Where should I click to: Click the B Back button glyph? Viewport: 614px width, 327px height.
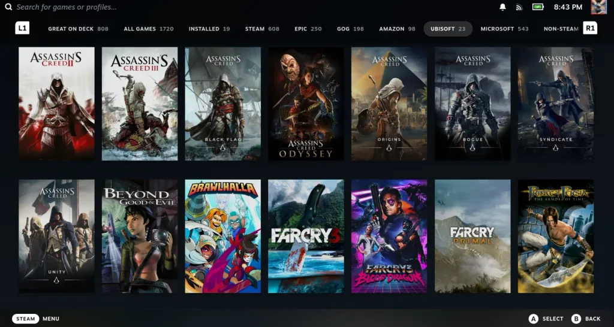576,319
